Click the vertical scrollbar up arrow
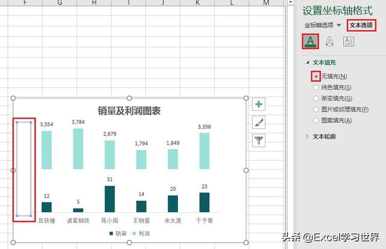Image resolution: width=386 pixels, height=249 pixels. point(290,2)
